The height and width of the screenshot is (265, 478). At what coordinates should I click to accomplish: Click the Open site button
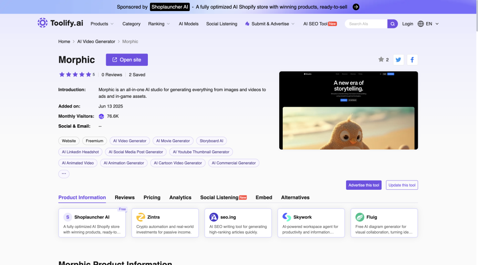click(x=127, y=60)
